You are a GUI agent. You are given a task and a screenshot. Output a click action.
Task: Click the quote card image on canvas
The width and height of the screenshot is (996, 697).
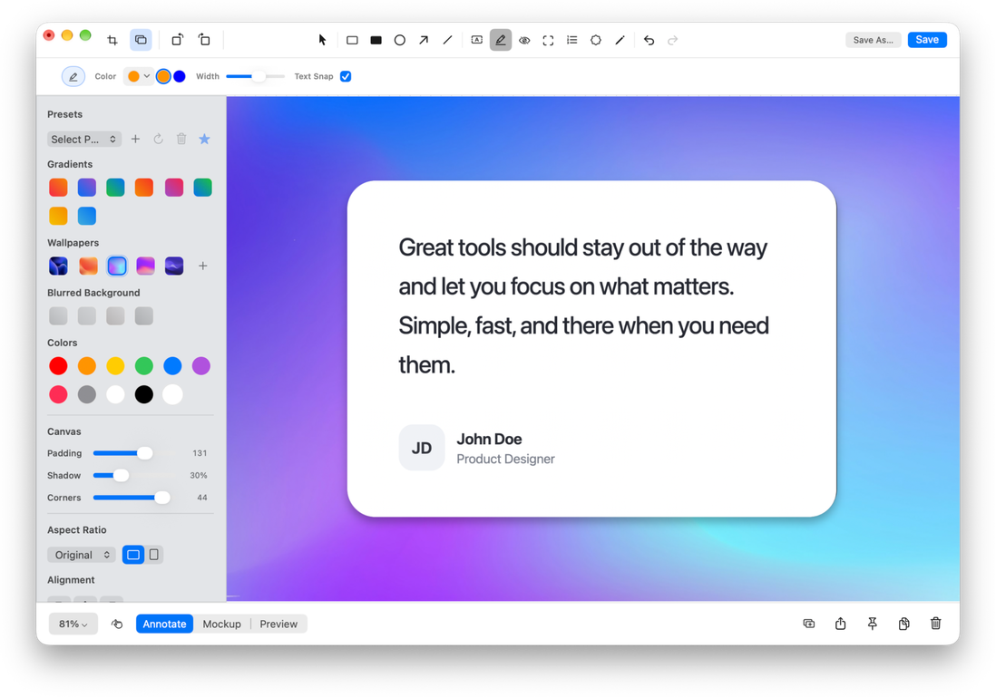(x=591, y=348)
